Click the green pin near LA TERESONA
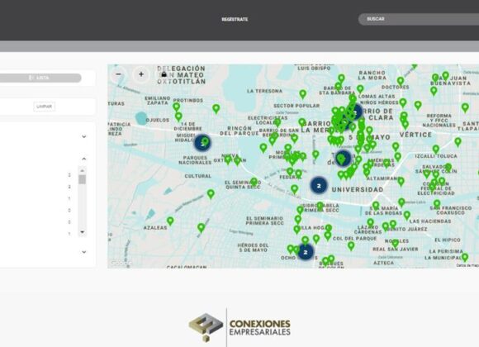 pos(303,94)
